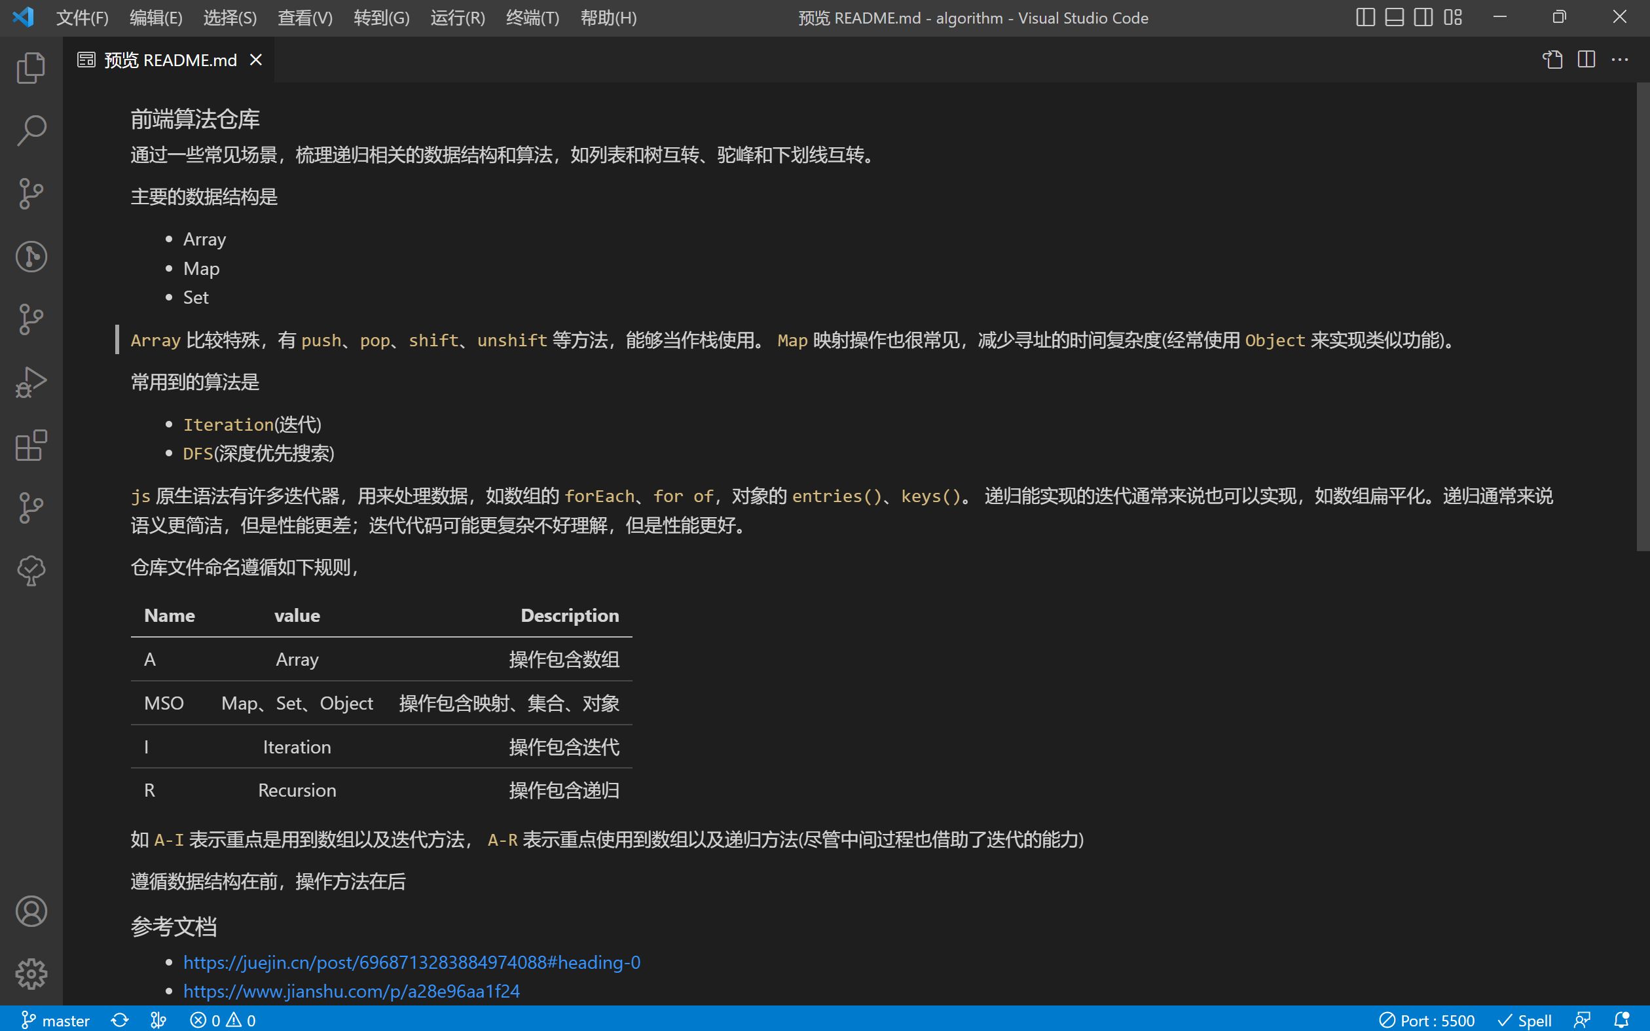The image size is (1650, 1031).
Task: Open the 查看(V) menu
Action: (306, 18)
